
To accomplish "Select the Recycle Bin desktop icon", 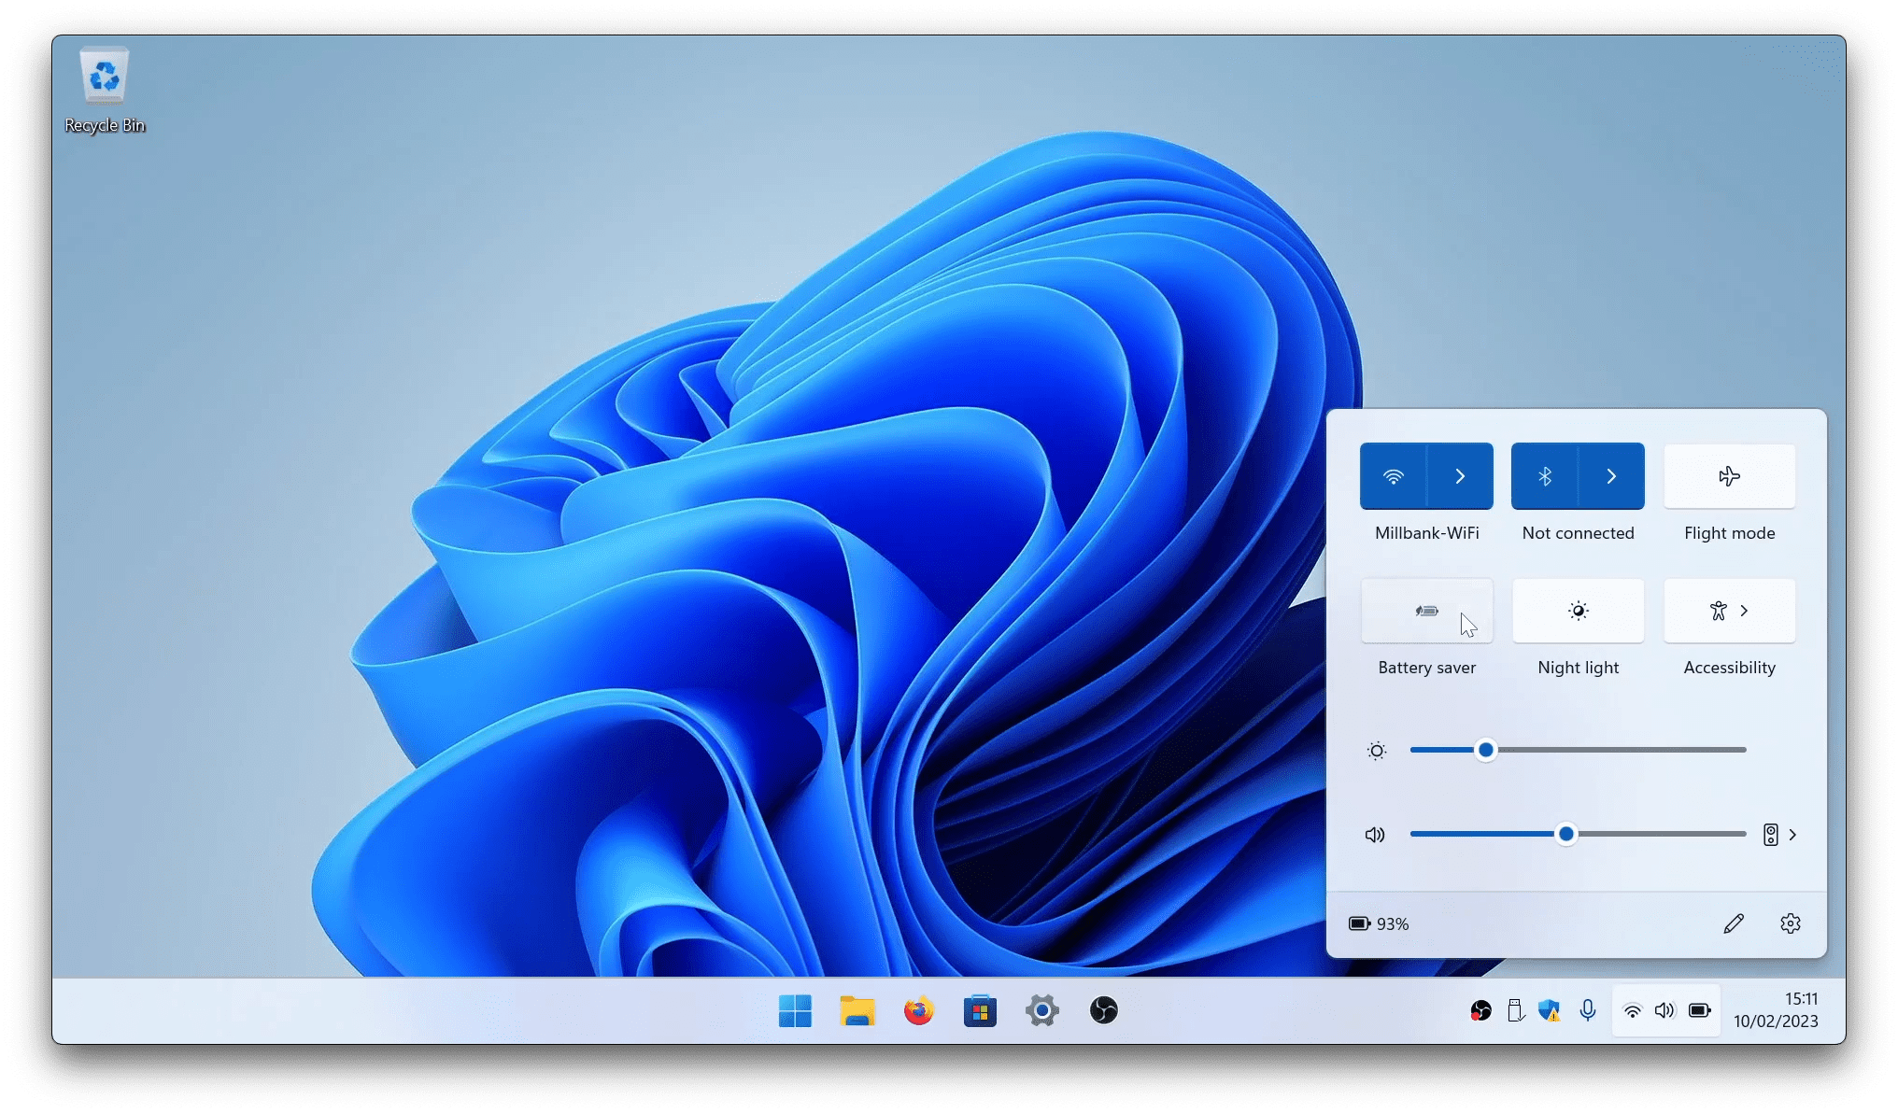I will (x=105, y=91).
